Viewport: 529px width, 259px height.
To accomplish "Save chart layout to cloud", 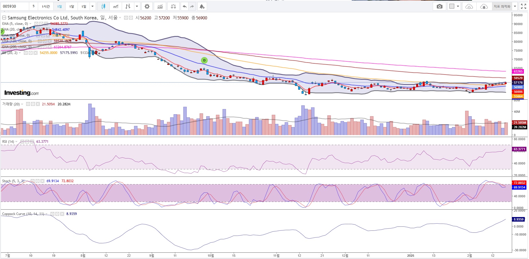I will (484, 6).
